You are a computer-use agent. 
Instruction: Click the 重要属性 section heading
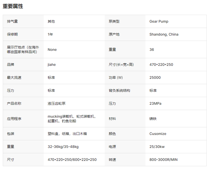pos(13,6)
